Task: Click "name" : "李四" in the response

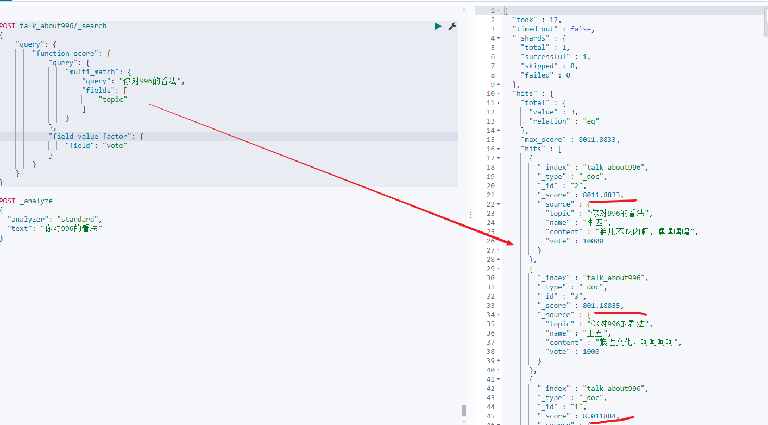Action: click(x=578, y=223)
